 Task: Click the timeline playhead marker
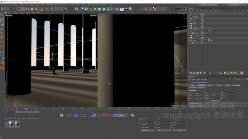(x=26, y=109)
